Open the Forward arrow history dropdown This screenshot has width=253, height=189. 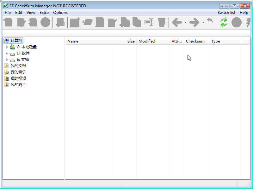[x=203, y=22]
